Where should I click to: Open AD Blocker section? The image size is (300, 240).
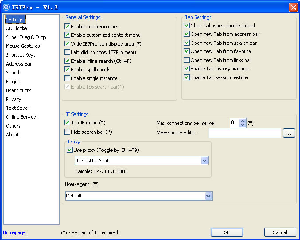[17, 28]
